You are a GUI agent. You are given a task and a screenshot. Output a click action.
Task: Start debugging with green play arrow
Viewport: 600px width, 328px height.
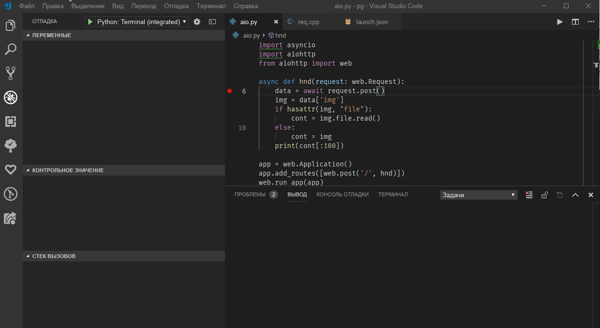click(x=90, y=22)
